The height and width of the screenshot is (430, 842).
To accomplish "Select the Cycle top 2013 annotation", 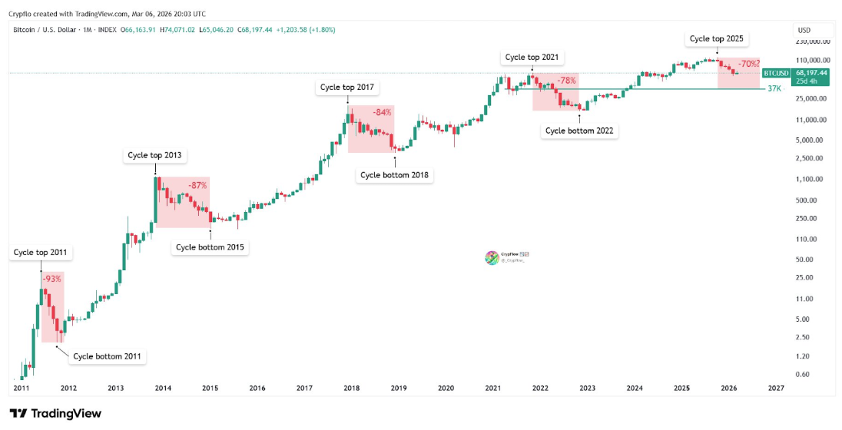I will (x=154, y=155).
